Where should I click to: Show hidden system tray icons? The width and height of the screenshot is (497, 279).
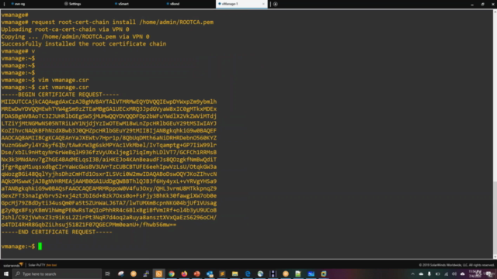(x=412, y=274)
